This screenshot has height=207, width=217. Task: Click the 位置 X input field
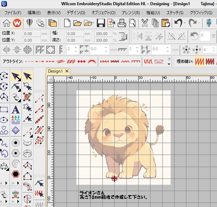(x=32, y=34)
